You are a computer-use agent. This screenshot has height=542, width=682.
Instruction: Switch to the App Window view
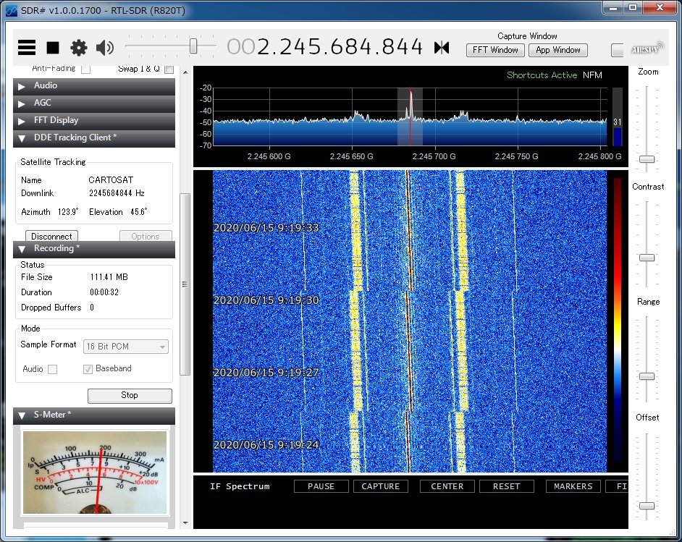(x=557, y=50)
